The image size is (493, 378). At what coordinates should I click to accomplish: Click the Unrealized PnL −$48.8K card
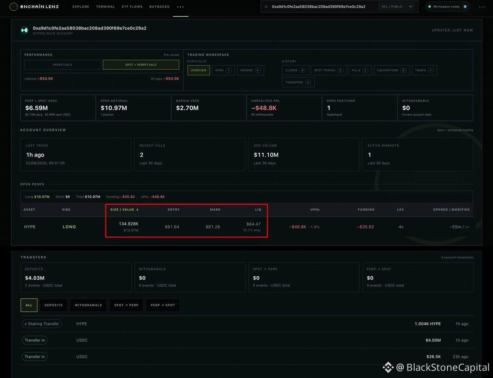(284, 108)
